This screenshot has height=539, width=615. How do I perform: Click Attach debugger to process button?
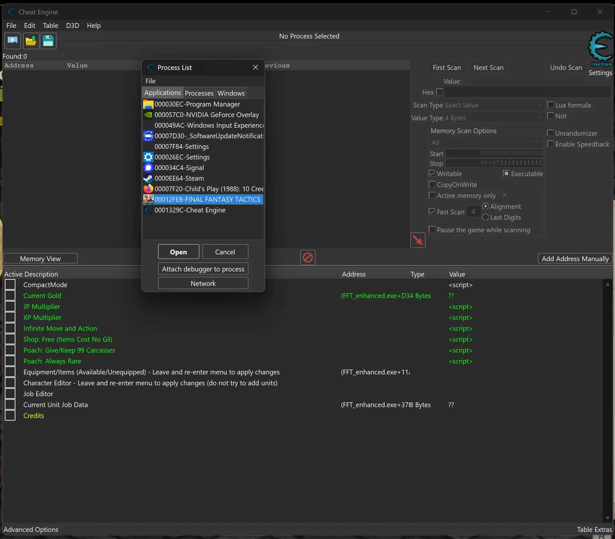(x=203, y=269)
